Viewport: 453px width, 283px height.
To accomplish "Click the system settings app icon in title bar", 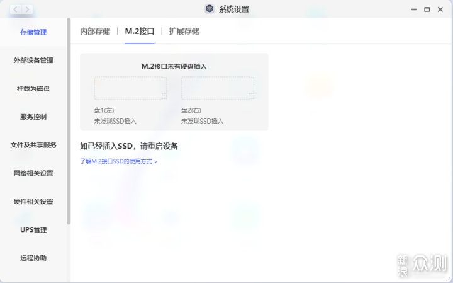I will (210, 9).
